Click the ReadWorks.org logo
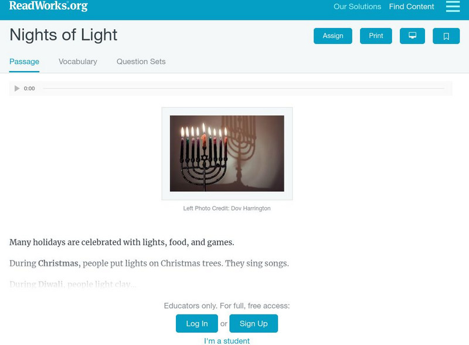The height and width of the screenshot is (345, 469). tap(49, 6)
